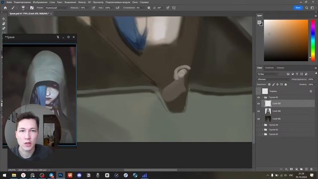Screen dimensions: 318x179
Task: Open Discord from the taskbar
Action: [79, 176]
